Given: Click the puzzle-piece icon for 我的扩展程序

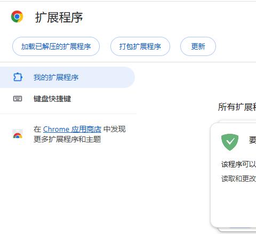Looking at the screenshot, I should click(x=18, y=77).
